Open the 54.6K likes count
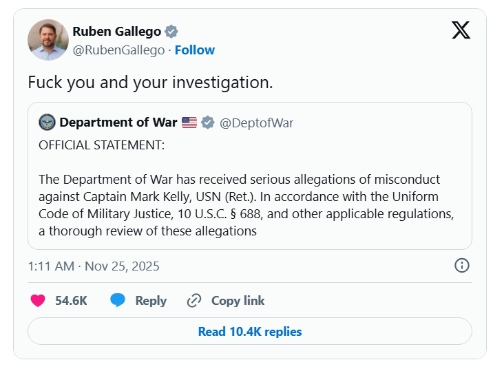 point(71,301)
